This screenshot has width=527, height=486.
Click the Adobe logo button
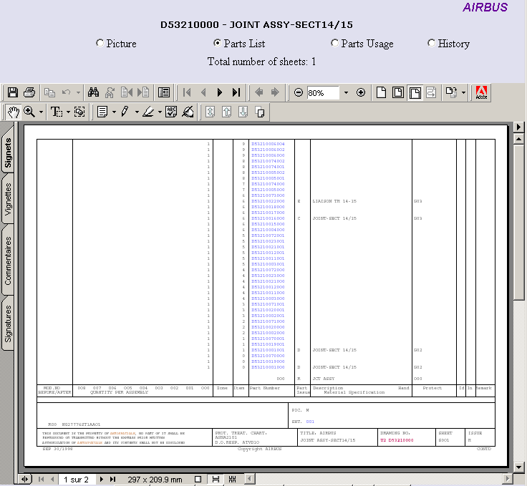[x=481, y=92]
